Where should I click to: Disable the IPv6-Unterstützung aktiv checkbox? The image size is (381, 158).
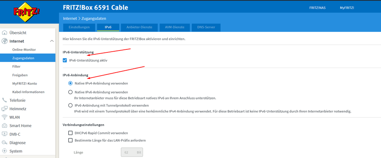tap(65, 60)
